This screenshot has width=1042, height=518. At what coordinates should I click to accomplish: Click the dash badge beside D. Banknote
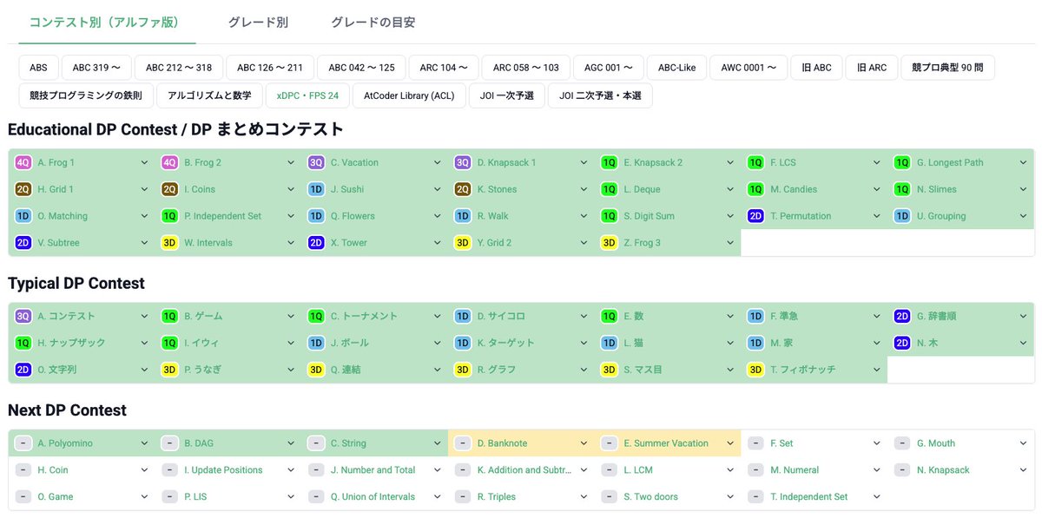click(463, 443)
